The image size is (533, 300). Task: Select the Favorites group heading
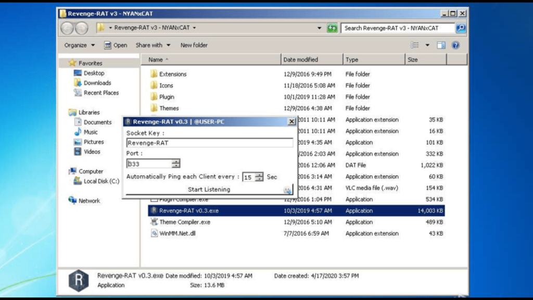[x=90, y=63]
